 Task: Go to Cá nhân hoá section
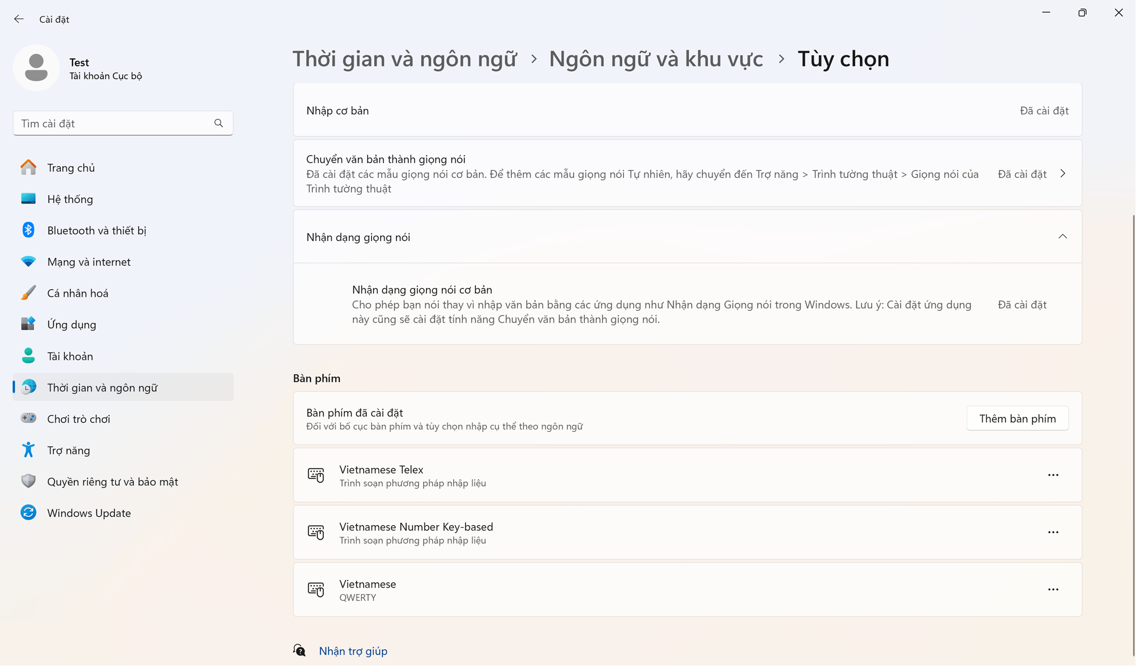(77, 293)
